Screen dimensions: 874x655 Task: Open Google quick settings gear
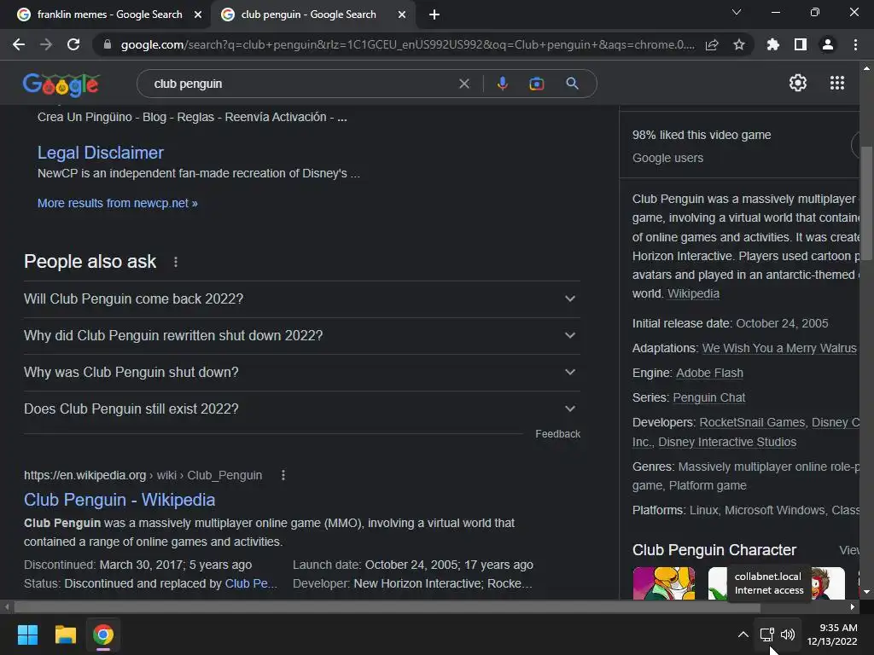[798, 83]
